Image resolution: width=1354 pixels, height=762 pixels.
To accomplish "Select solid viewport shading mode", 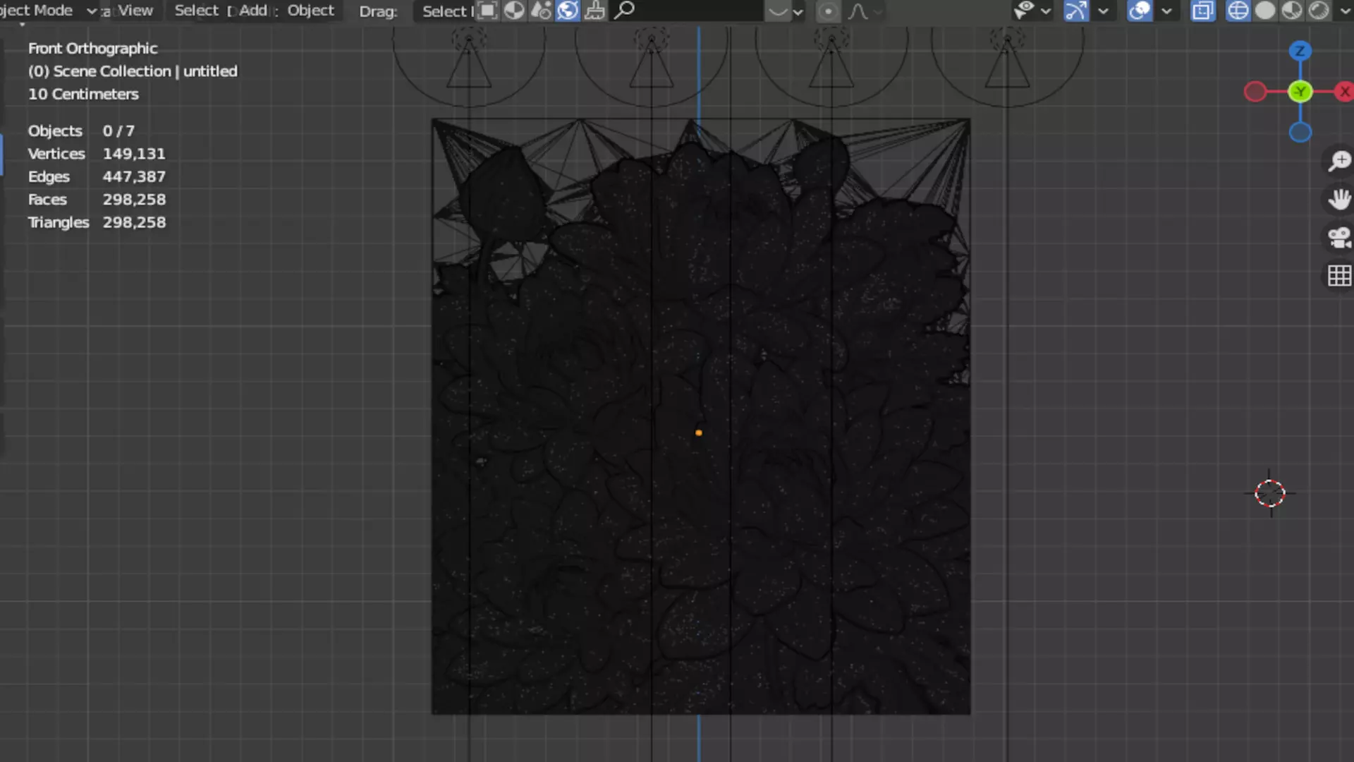I will (x=1265, y=11).
